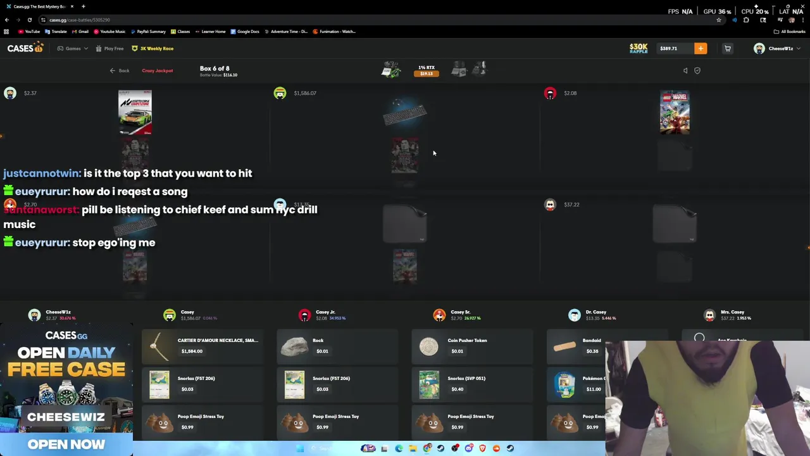Go back with the Back arrow link
The width and height of the screenshot is (810, 456).
pos(119,71)
